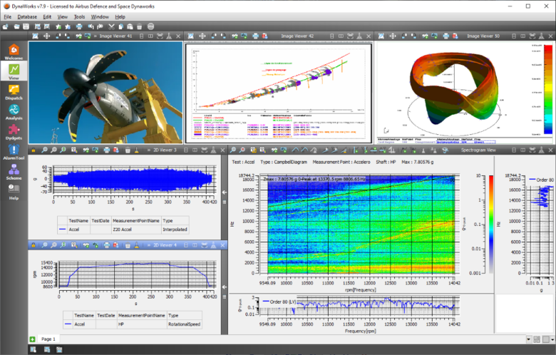Open the Tools menu
The height and width of the screenshot is (355, 556).
(x=79, y=16)
